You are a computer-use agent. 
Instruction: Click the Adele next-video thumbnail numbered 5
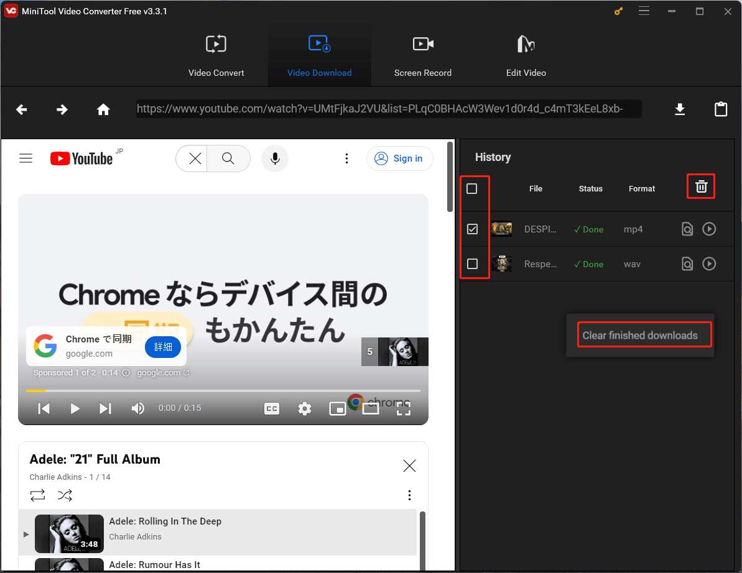[x=395, y=352]
